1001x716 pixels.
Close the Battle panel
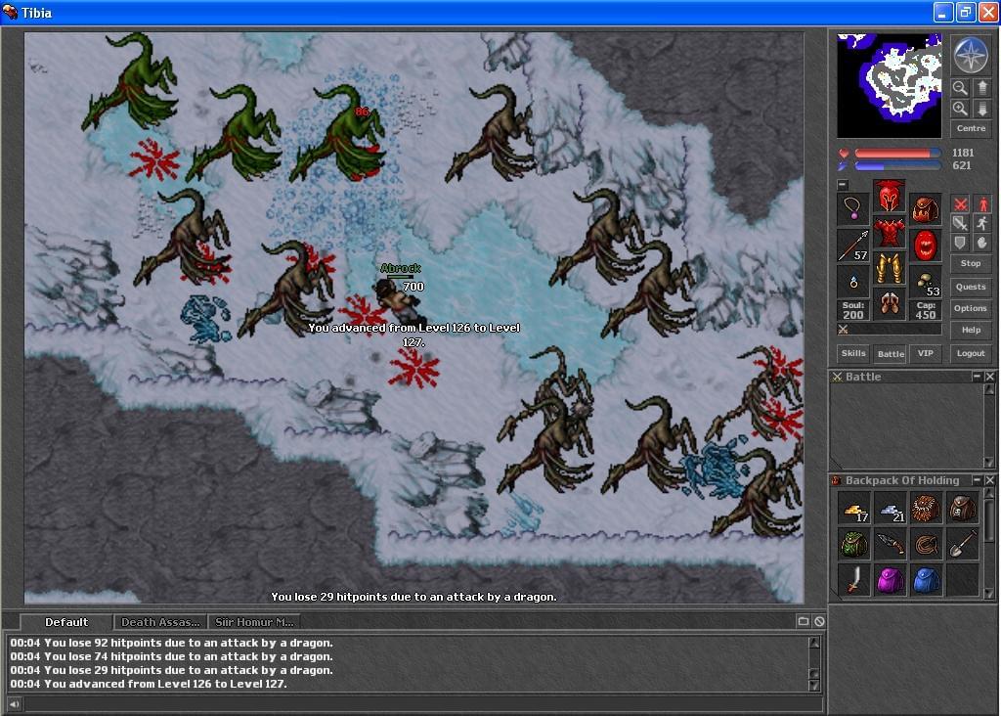pos(989,377)
